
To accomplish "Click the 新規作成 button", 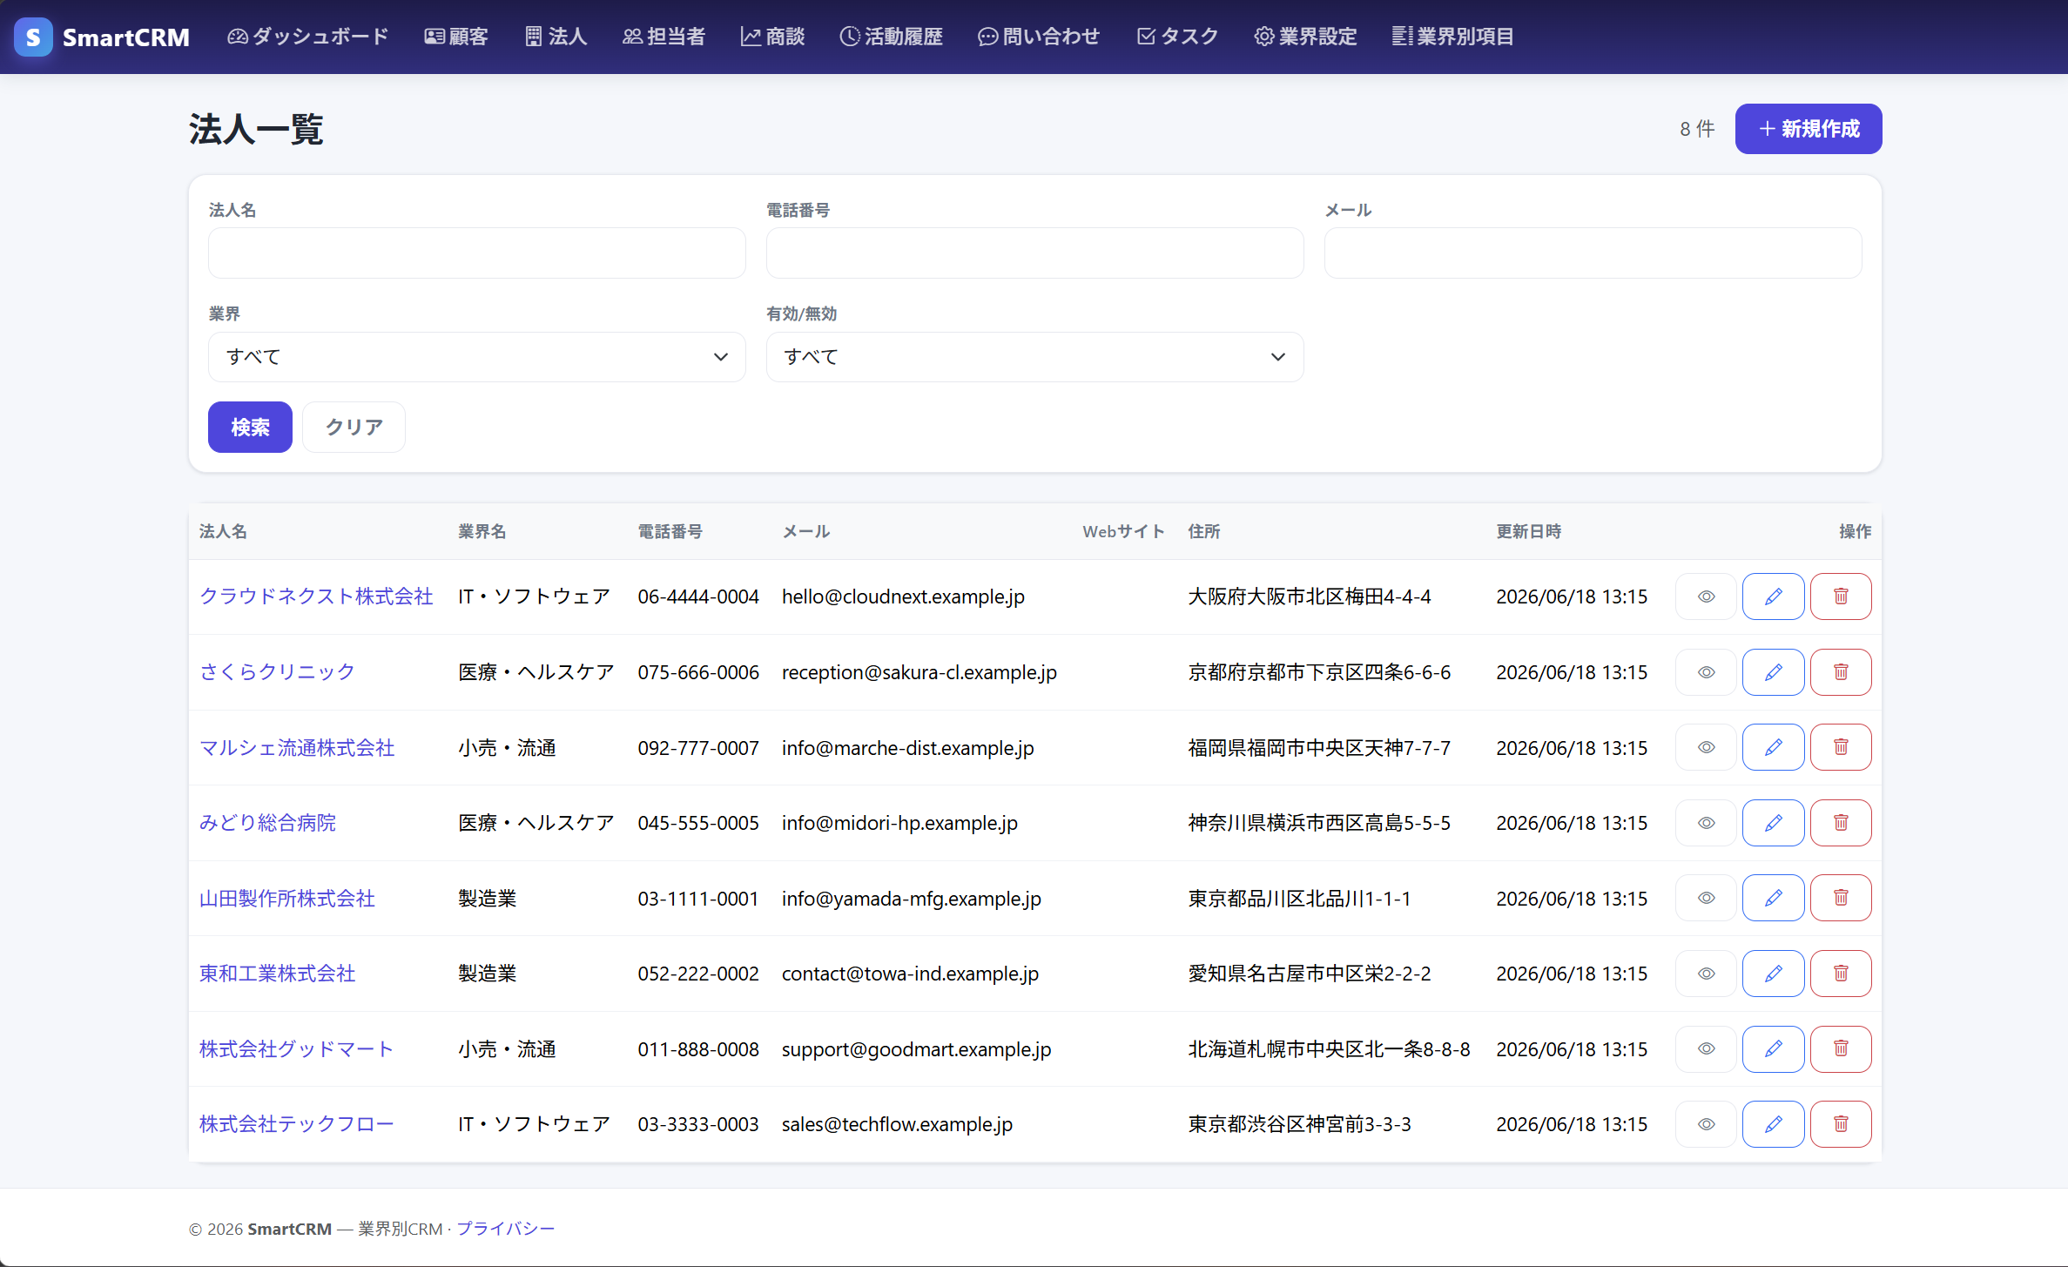I will click(x=1808, y=129).
